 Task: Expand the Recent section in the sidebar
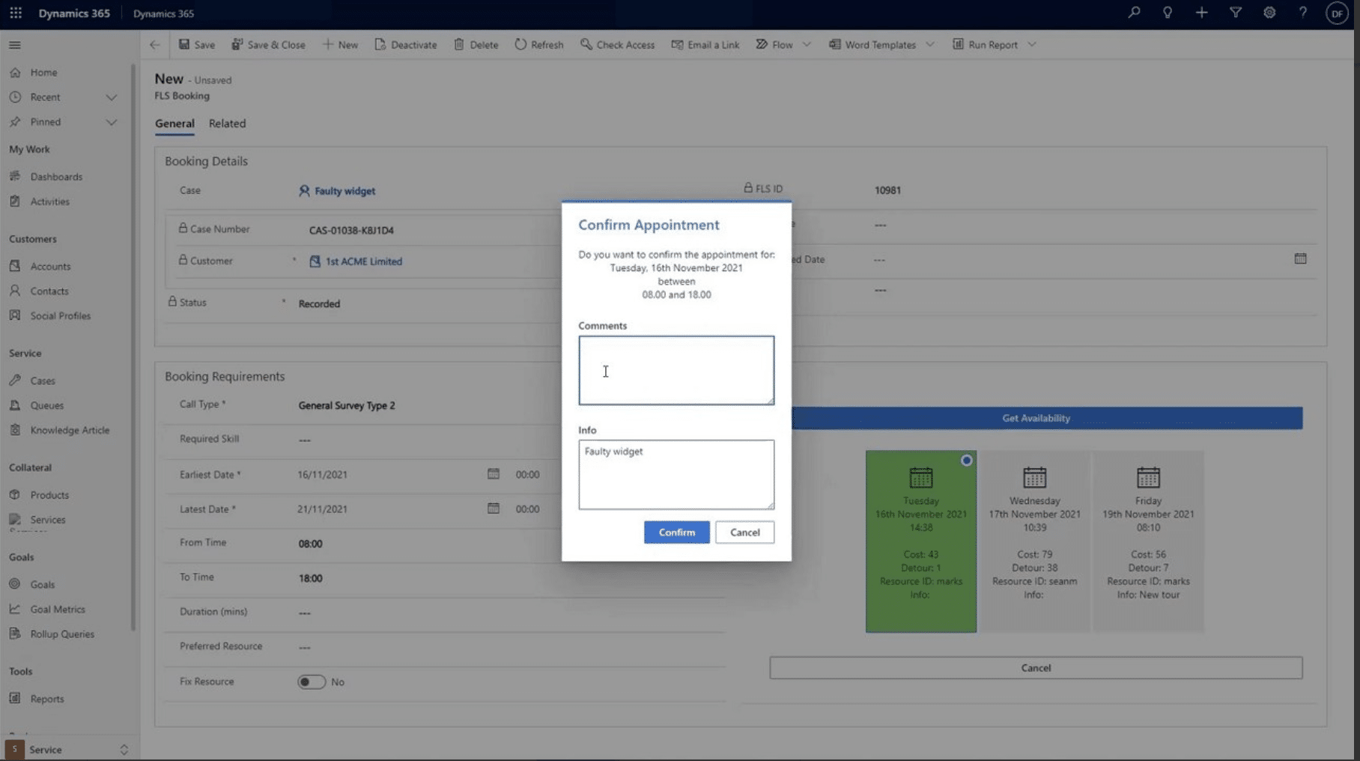(111, 97)
